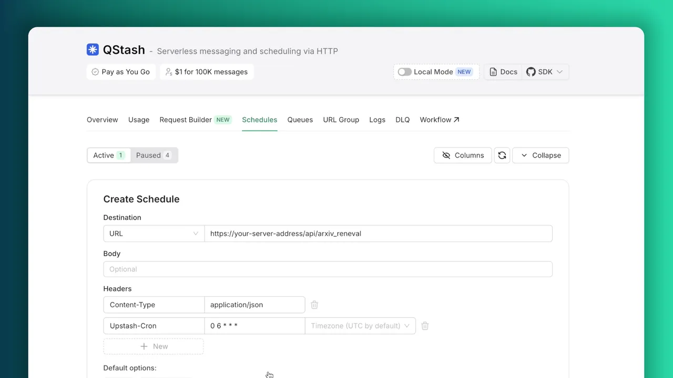Collapse the Create Schedule panel

pos(541,155)
